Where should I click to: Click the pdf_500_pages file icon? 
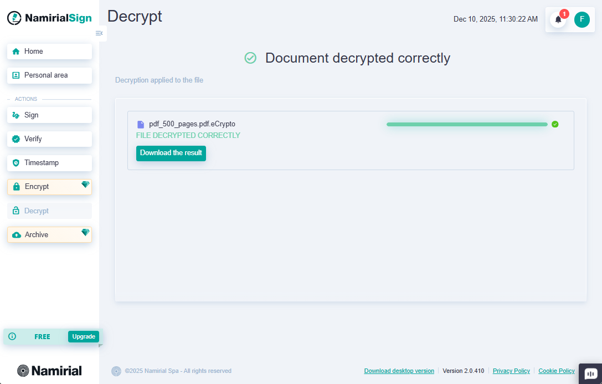point(141,124)
